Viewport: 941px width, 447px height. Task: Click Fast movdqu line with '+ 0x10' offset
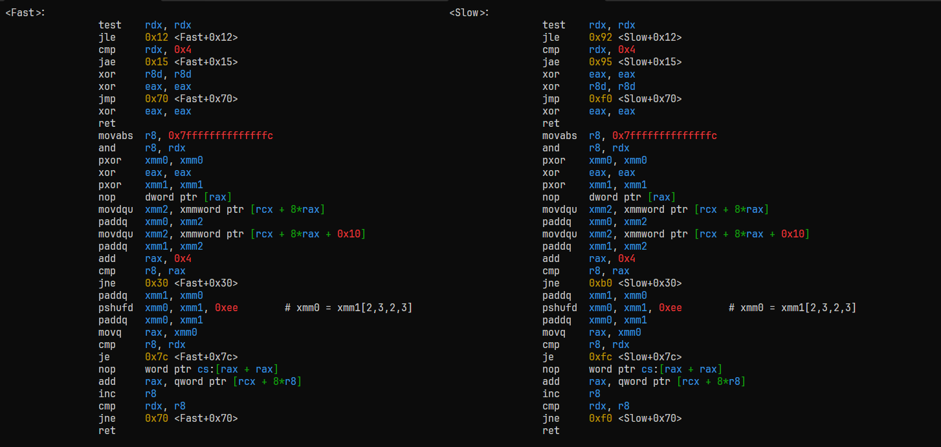(232, 234)
